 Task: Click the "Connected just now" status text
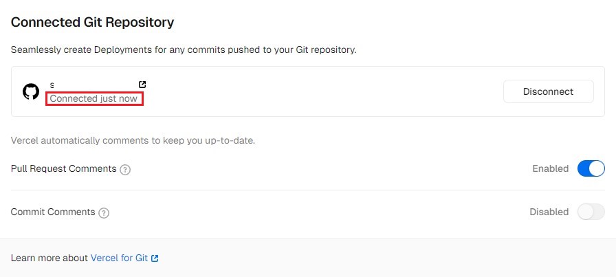(93, 98)
